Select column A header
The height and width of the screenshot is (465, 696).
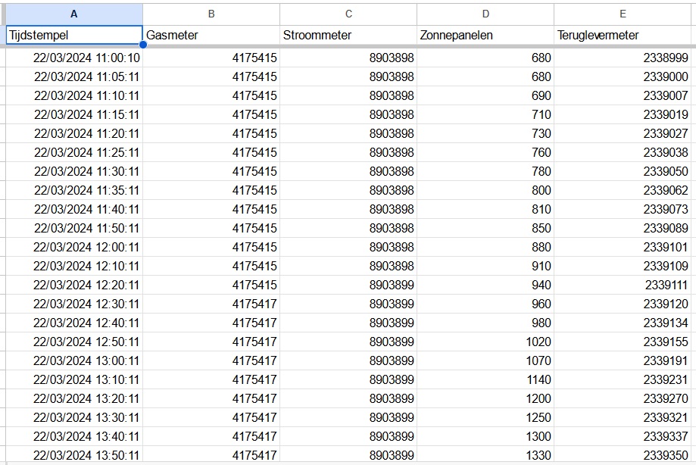click(x=73, y=14)
